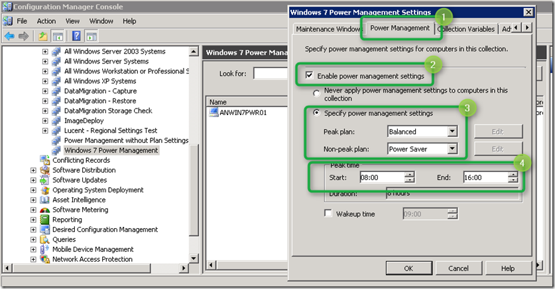Toggle Enable power management settings checkbox
Viewport: 555px width, 289px height.
coord(310,75)
